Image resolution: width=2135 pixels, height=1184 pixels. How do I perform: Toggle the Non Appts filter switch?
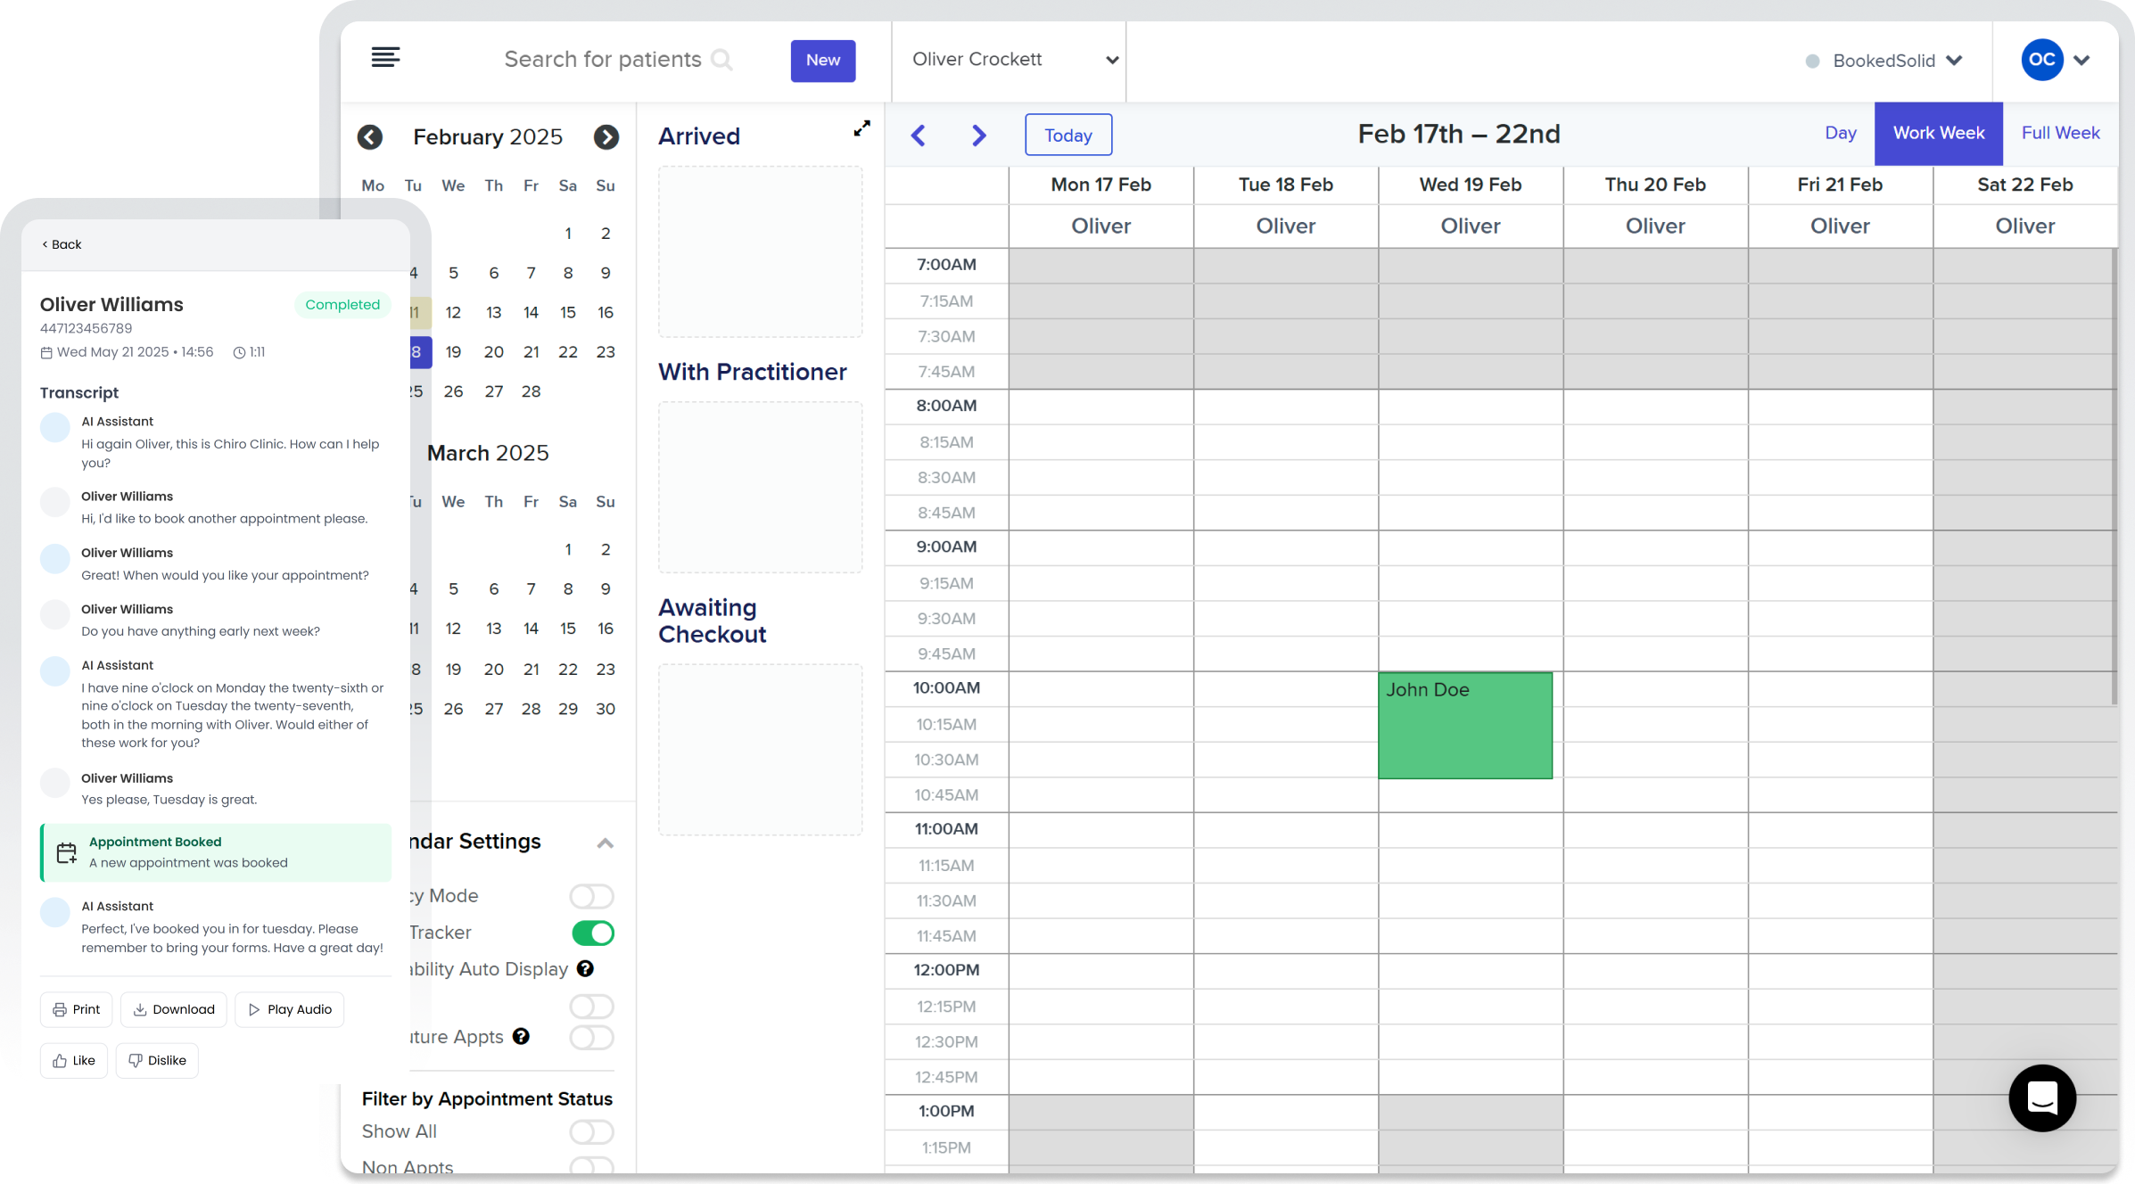click(592, 1164)
